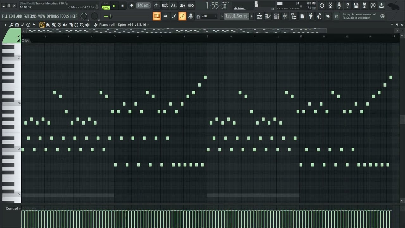Screen dimensions: 405x228
Task: Open the Channel rack icon
Action: pos(276,16)
